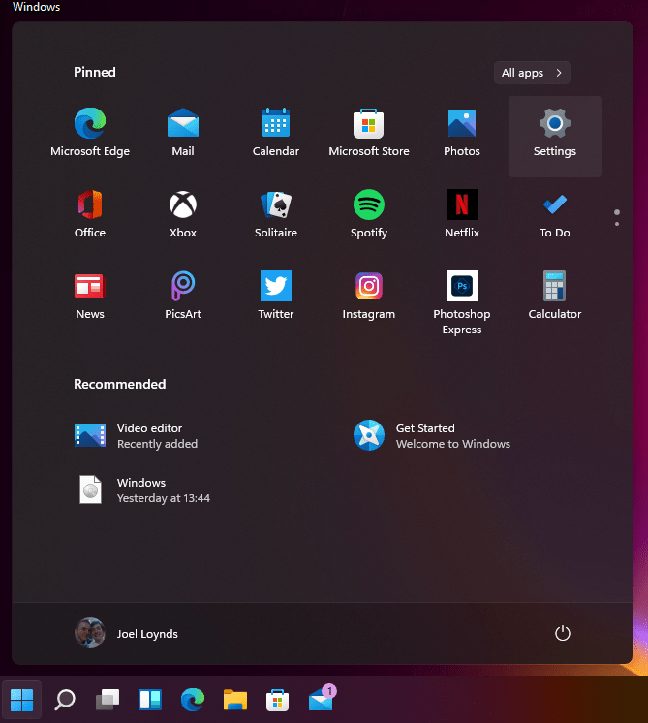
Task: Open the To Do app
Action: click(x=555, y=214)
